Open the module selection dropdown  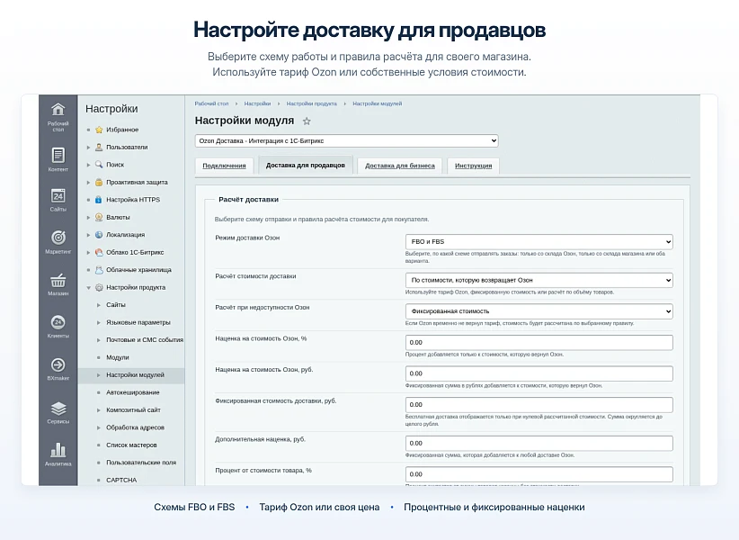coord(346,140)
